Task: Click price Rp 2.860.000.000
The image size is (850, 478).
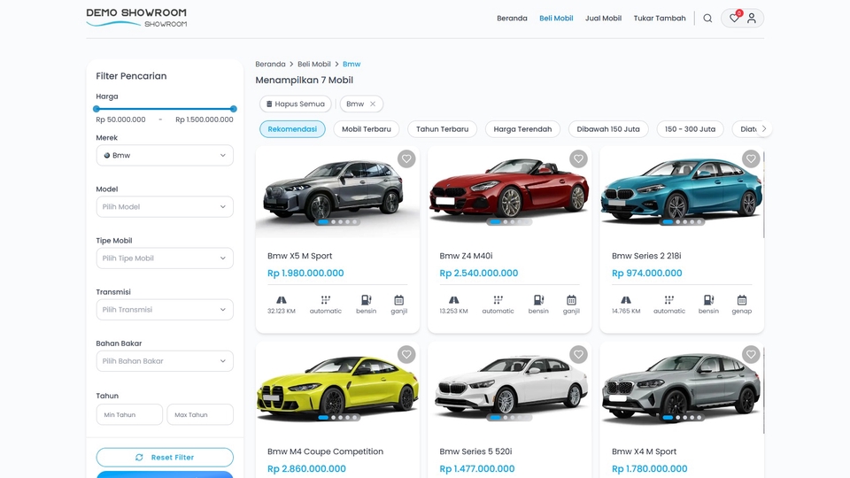Action: pyautogui.click(x=307, y=469)
